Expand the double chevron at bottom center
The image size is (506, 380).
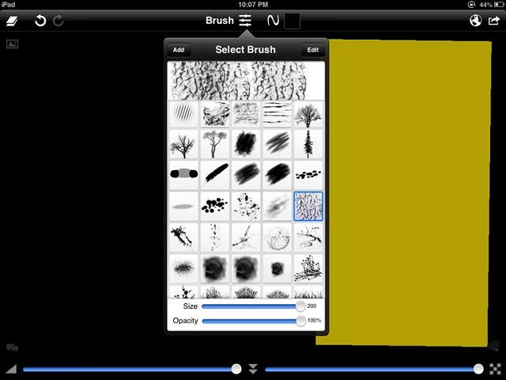click(253, 369)
